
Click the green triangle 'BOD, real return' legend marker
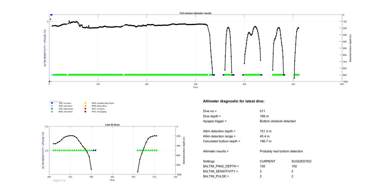point(52,111)
